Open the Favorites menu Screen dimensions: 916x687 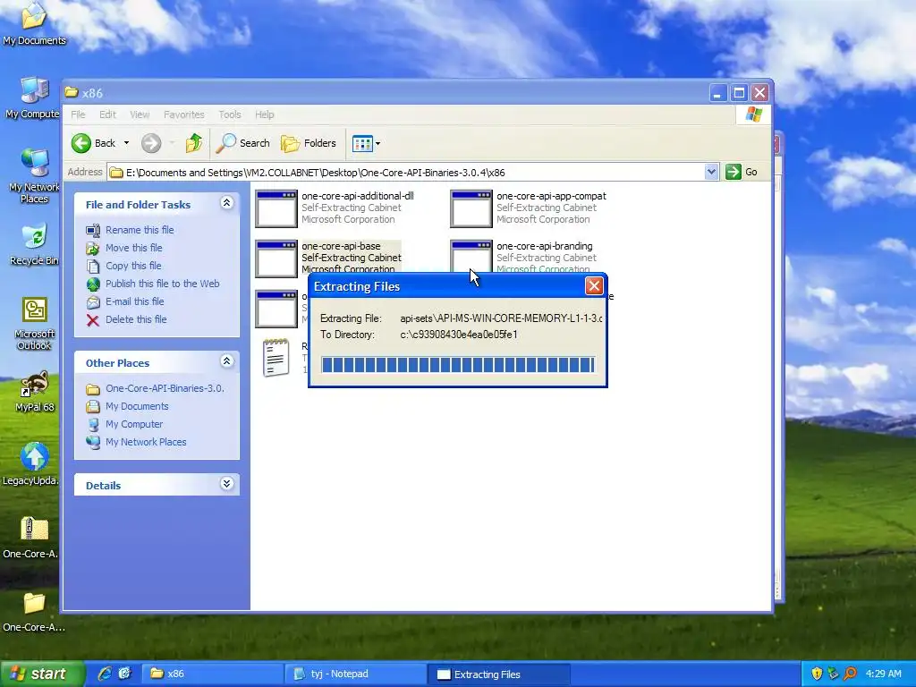pyautogui.click(x=184, y=114)
